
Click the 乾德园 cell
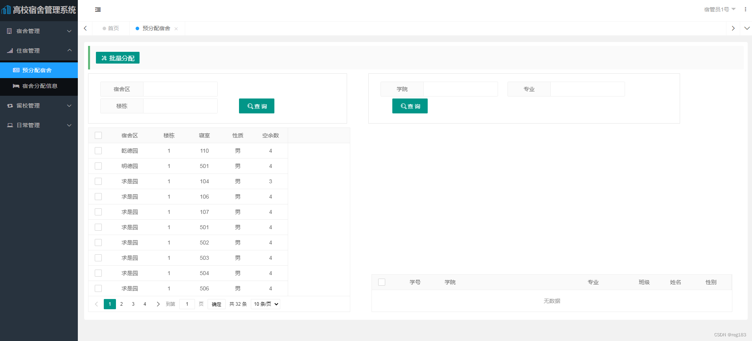[x=130, y=151]
